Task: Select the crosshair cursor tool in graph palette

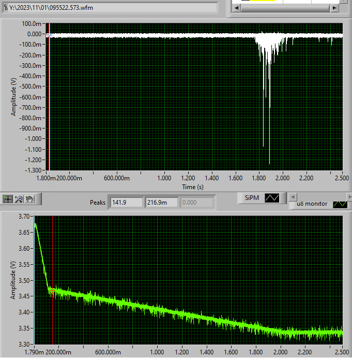Action: point(8,198)
